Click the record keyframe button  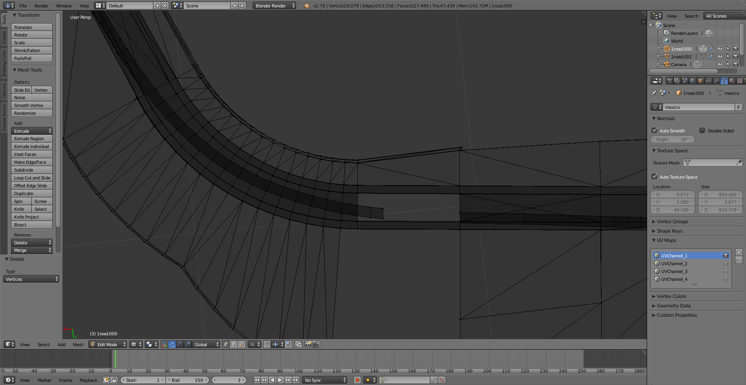(357, 380)
